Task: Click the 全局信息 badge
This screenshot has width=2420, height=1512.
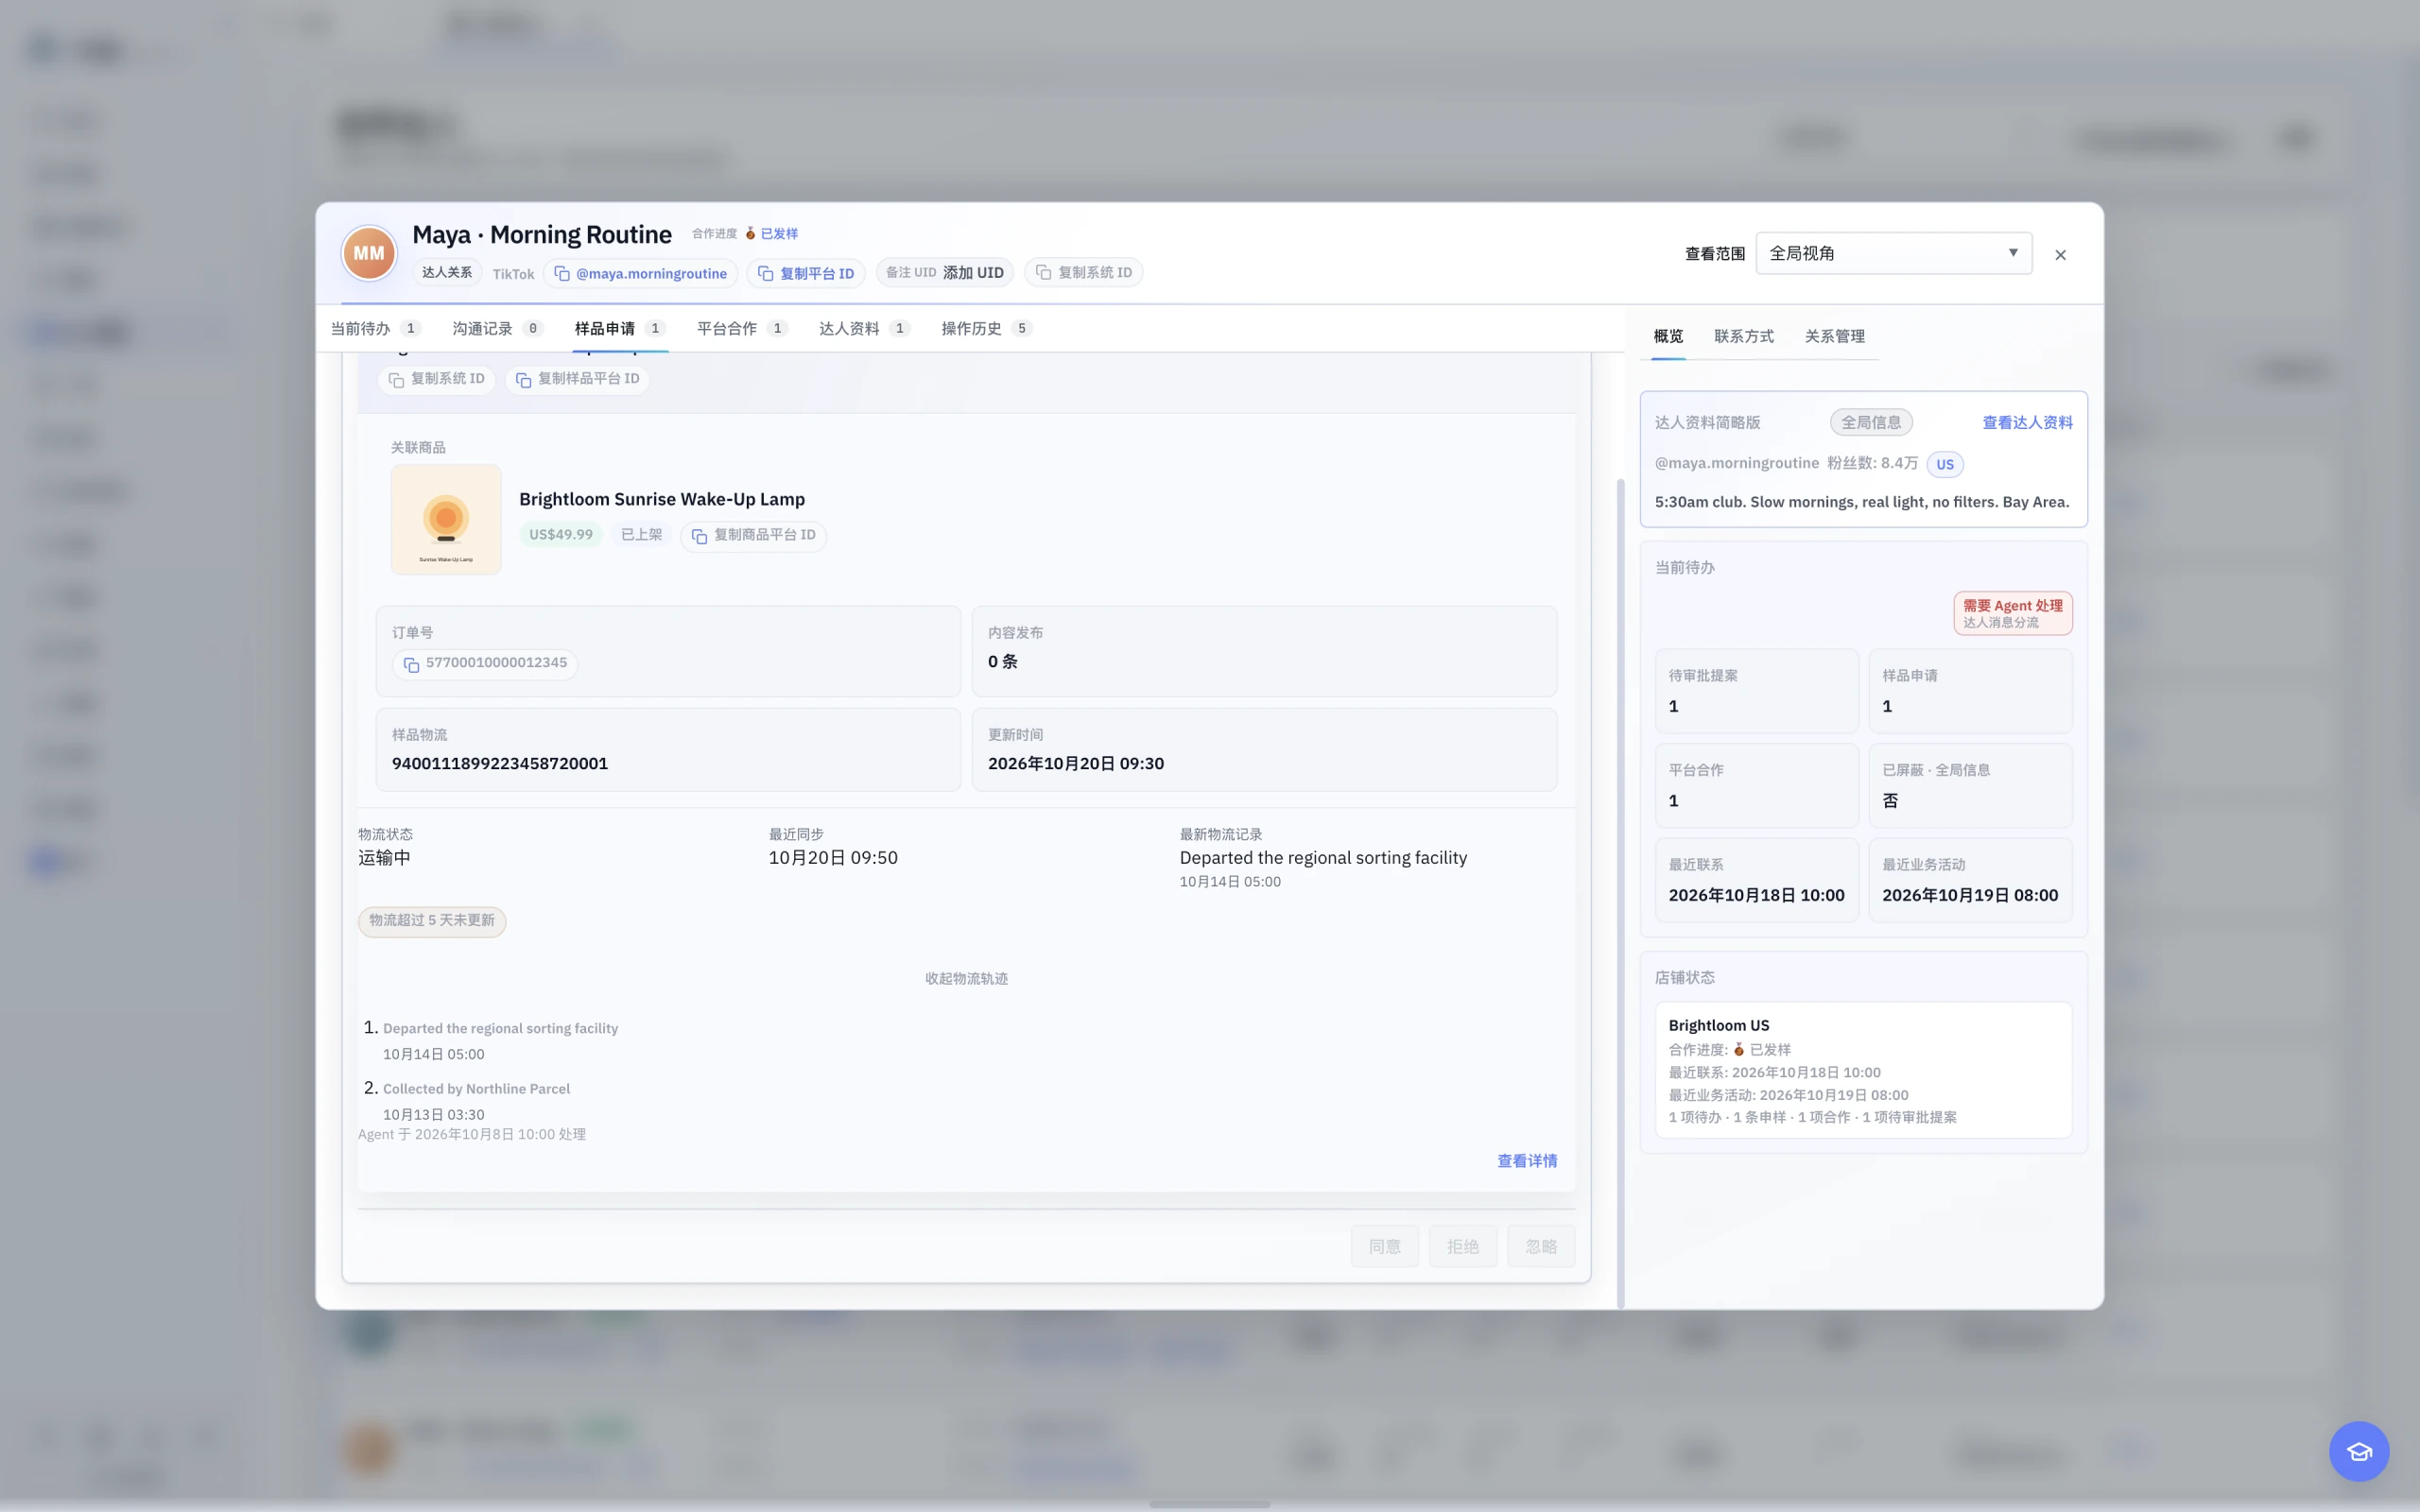Action: tap(1871, 422)
